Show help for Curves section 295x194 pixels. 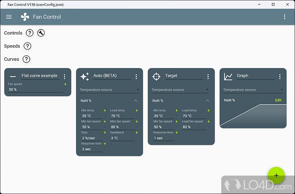point(26,59)
